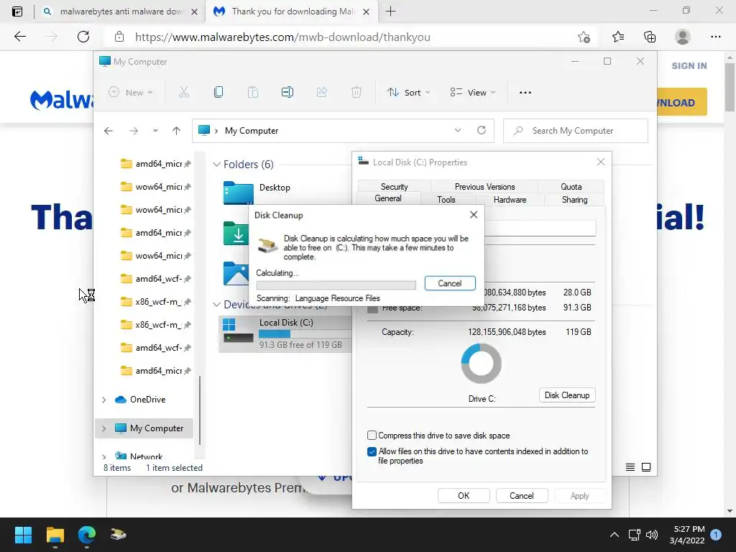Click the Share icon in Explorer toolbar

pyautogui.click(x=322, y=92)
